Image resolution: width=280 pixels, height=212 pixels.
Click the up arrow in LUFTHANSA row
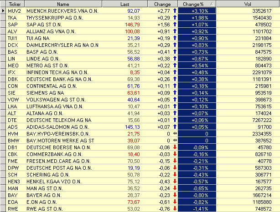(175, 106)
